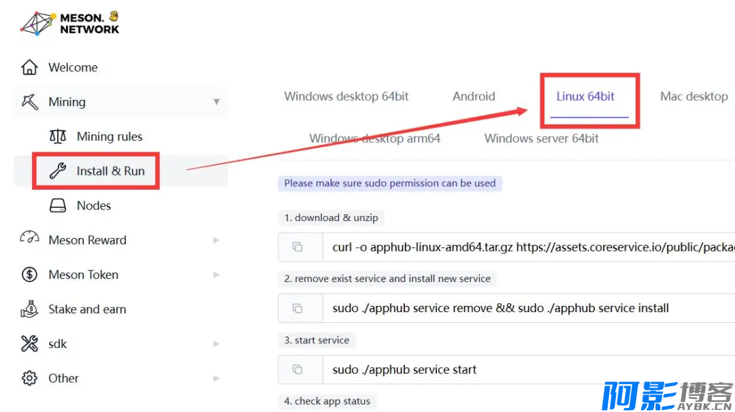Click the Stake and earn icon
The height and width of the screenshot is (412, 735).
29,309
